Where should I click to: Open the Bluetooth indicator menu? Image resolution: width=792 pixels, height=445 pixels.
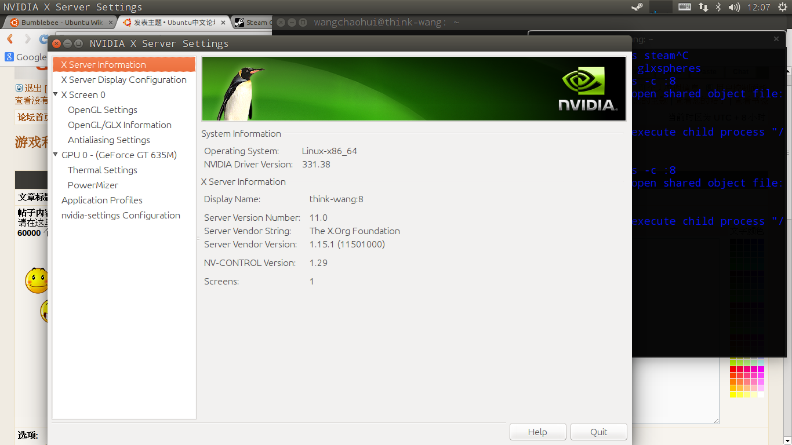point(718,7)
